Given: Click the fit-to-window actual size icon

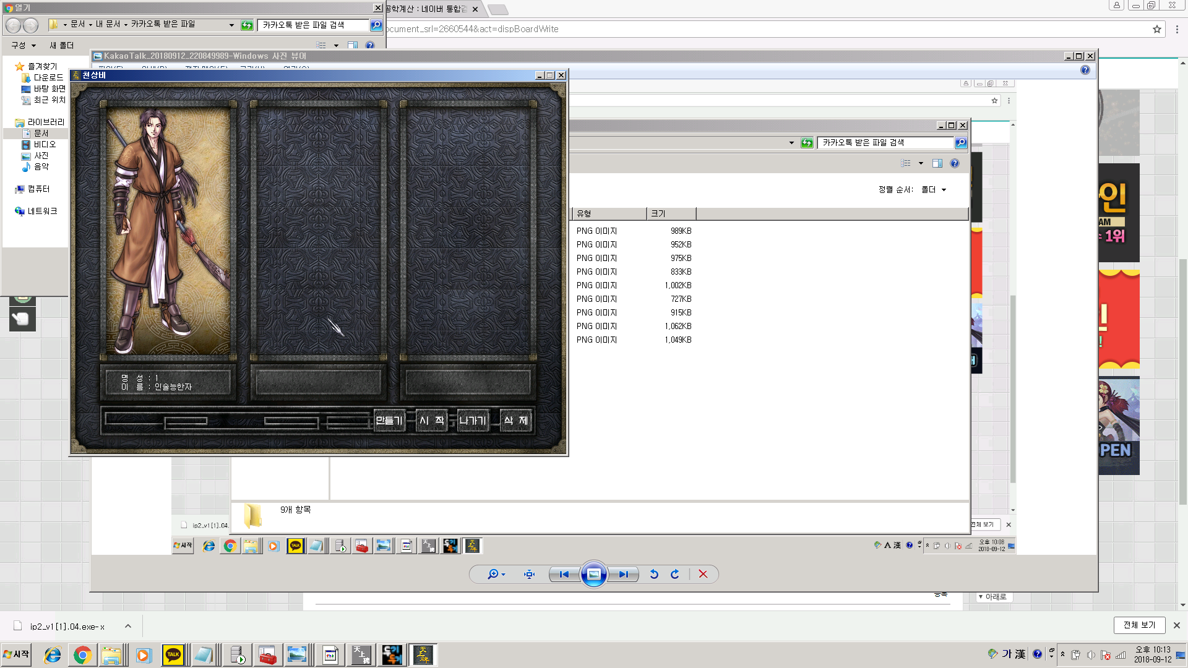Looking at the screenshot, I should [x=529, y=574].
